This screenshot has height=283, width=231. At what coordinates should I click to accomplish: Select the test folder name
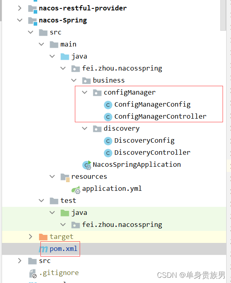coord(68,200)
